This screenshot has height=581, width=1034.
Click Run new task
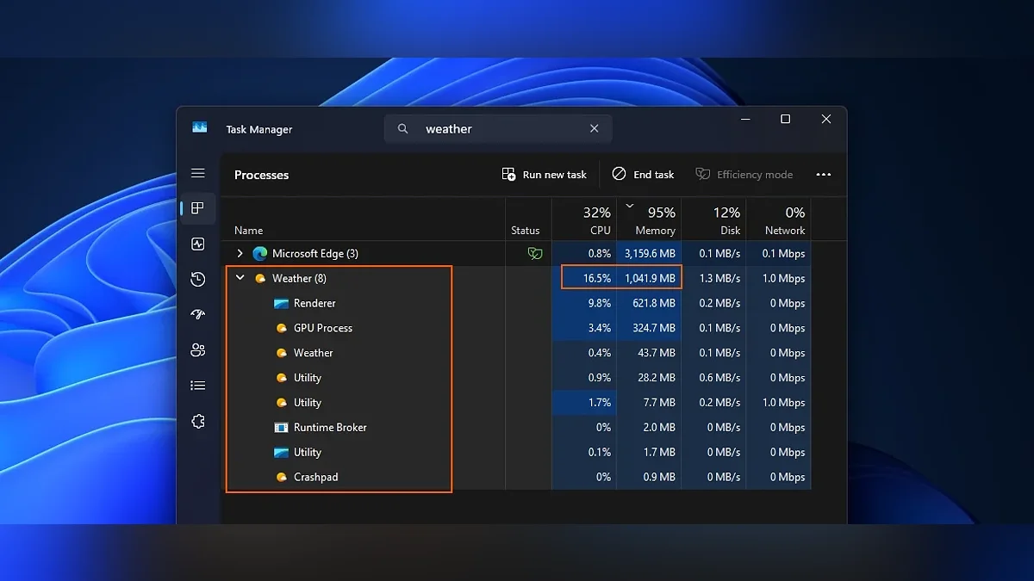pyautogui.click(x=545, y=174)
